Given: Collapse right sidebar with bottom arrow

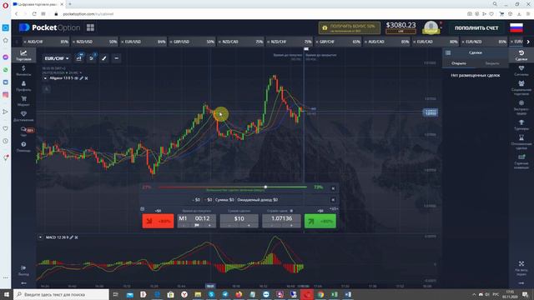Looking at the screenshot, I should click(521, 282).
